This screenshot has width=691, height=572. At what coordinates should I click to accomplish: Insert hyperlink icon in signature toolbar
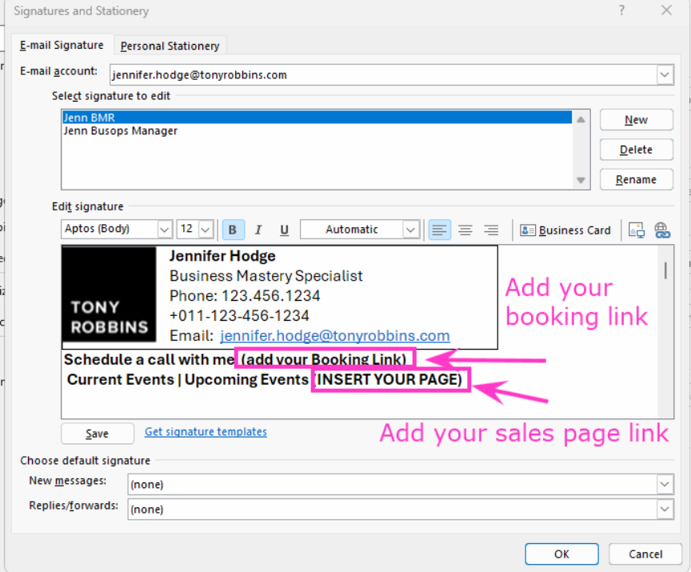tap(662, 230)
